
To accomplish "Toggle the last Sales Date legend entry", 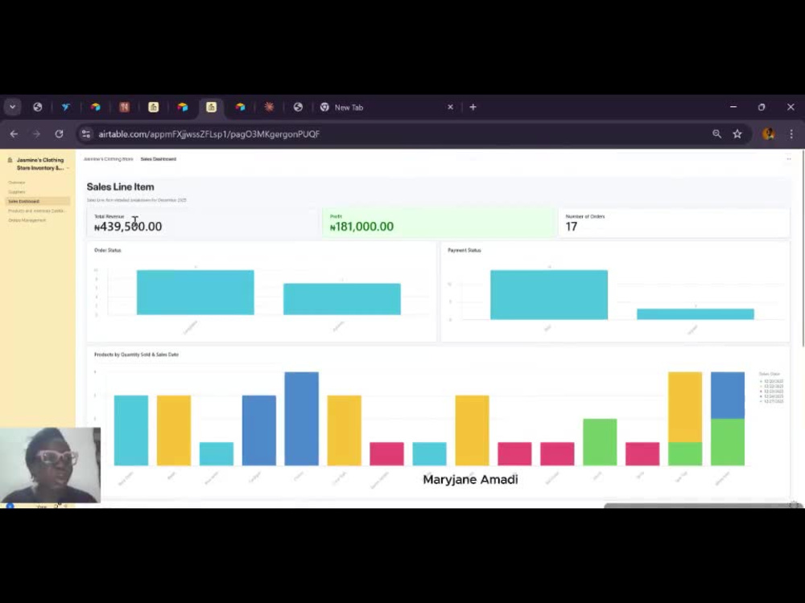I will [x=772, y=401].
